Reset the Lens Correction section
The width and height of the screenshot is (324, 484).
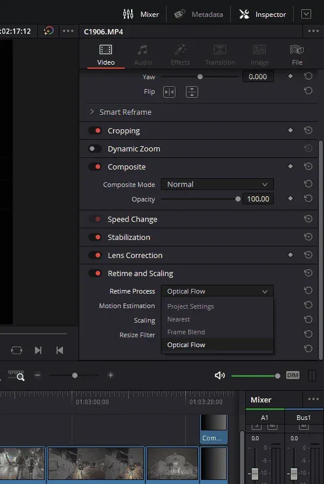[308, 255]
